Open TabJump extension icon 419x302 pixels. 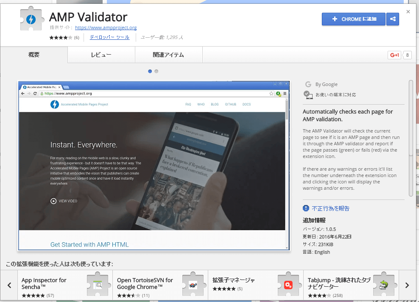[385, 285]
